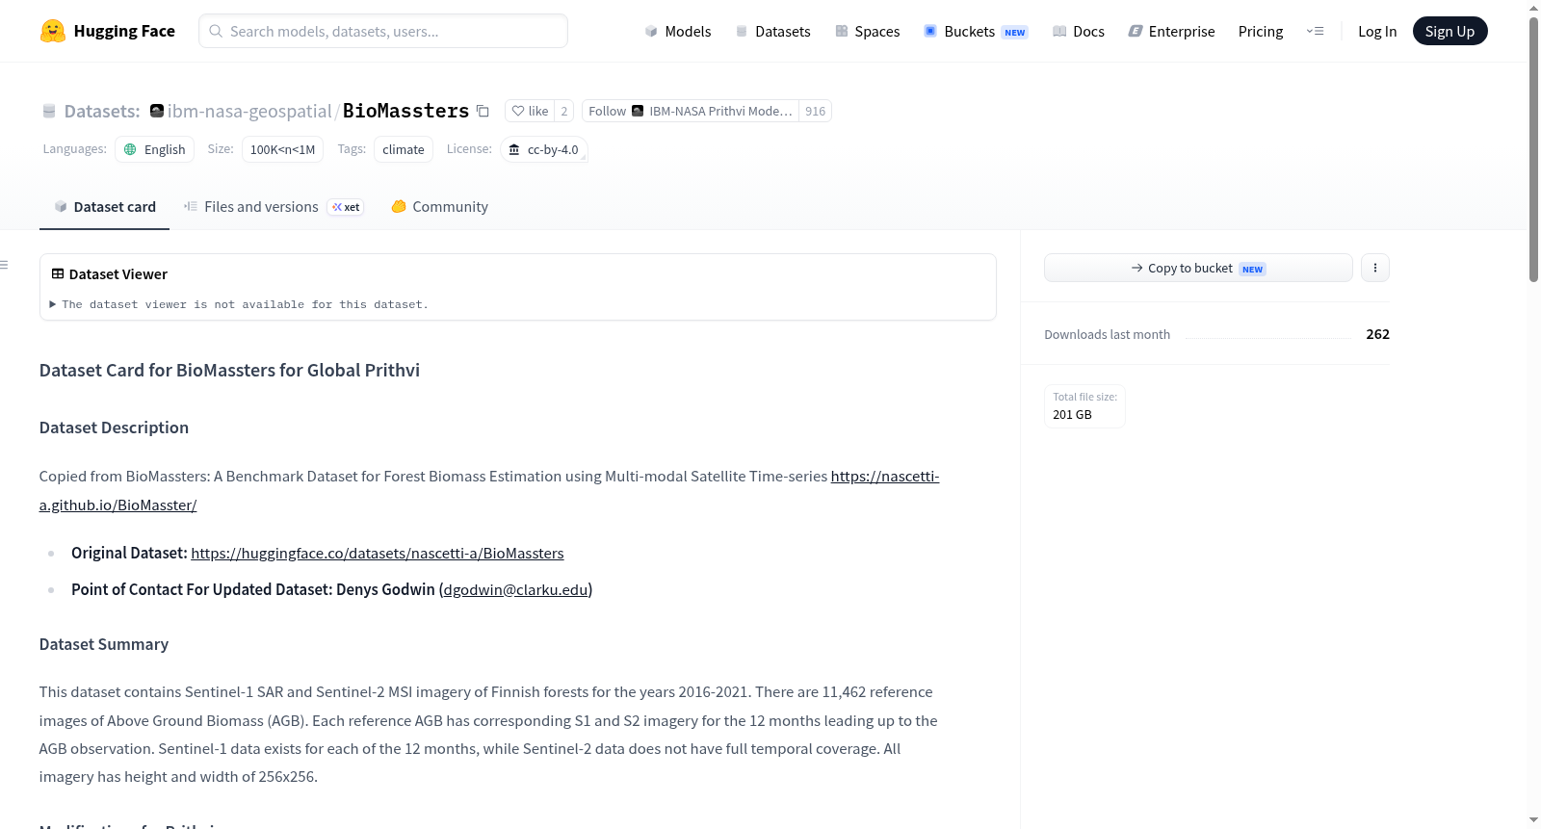Click the like count of 2
Screen dimensions: 1541x829
(x=564, y=111)
